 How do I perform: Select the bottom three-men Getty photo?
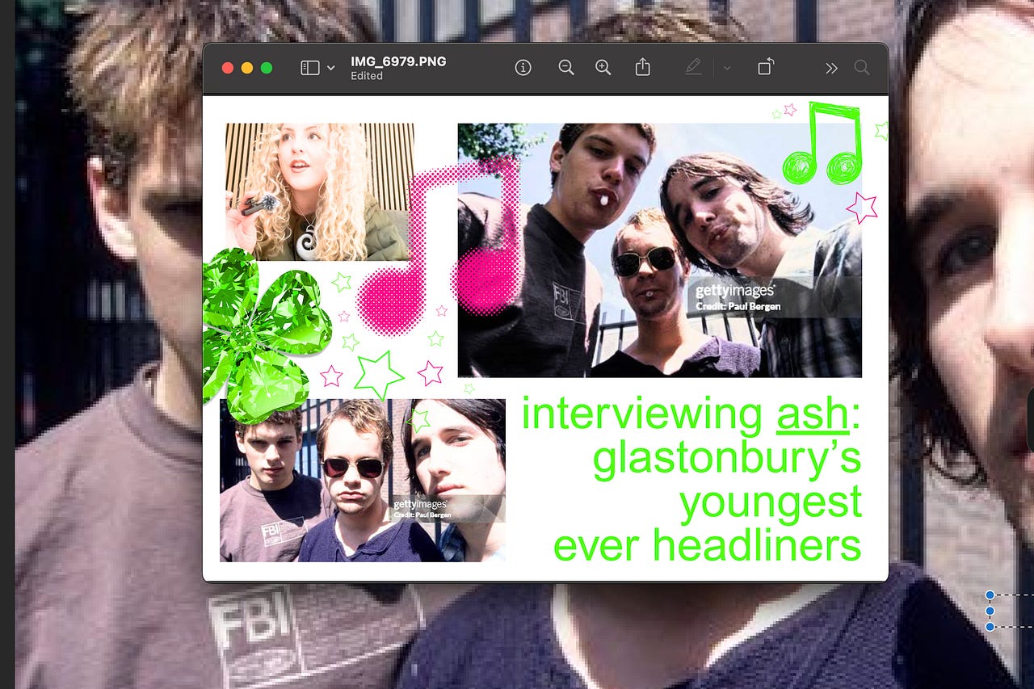point(363,480)
